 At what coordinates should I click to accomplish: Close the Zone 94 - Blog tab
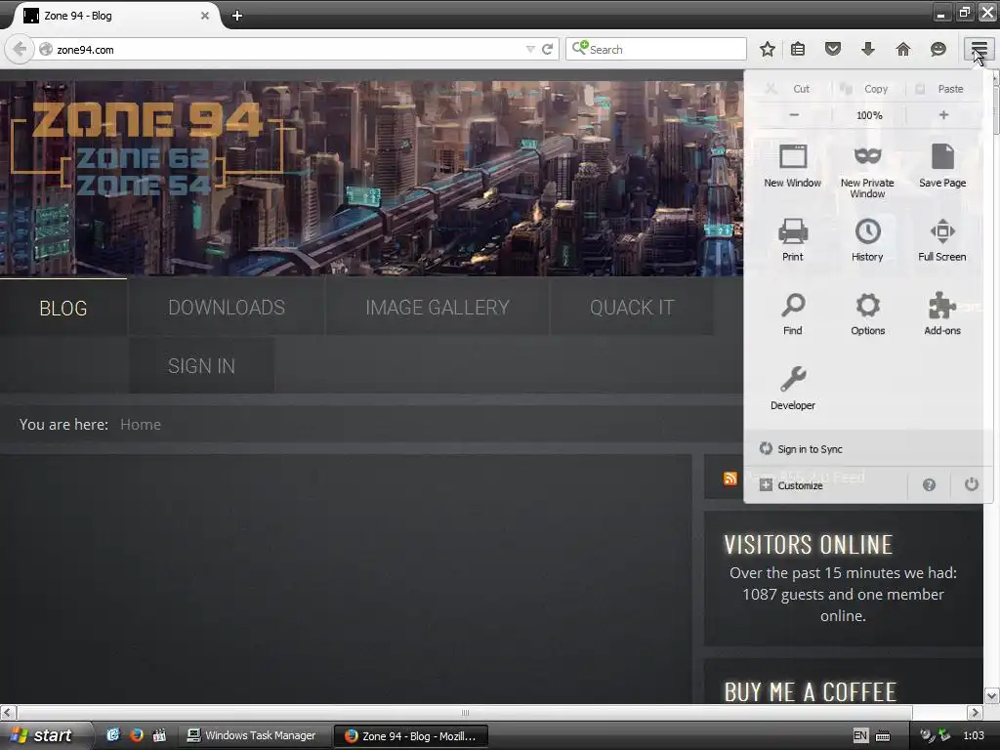[205, 16]
